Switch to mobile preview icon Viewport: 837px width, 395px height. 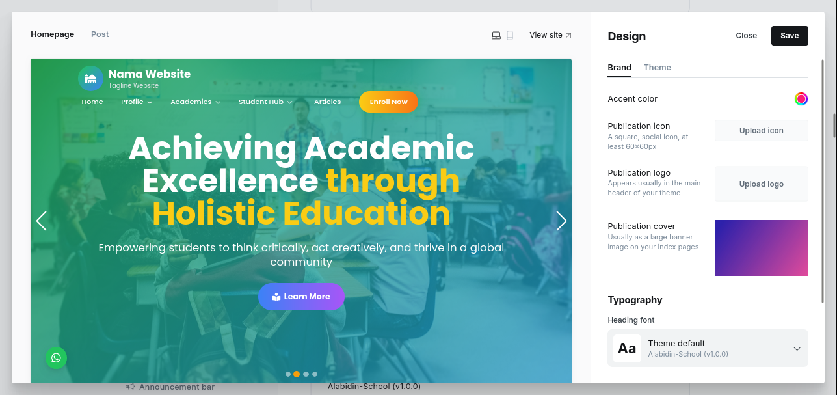click(510, 35)
